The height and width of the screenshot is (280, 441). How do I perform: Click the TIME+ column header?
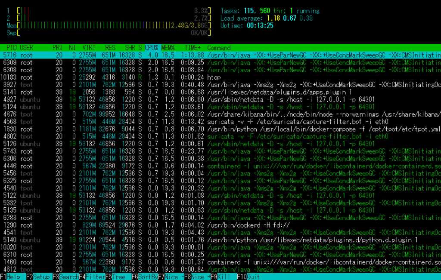pyautogui.click(x=193, y=48)
